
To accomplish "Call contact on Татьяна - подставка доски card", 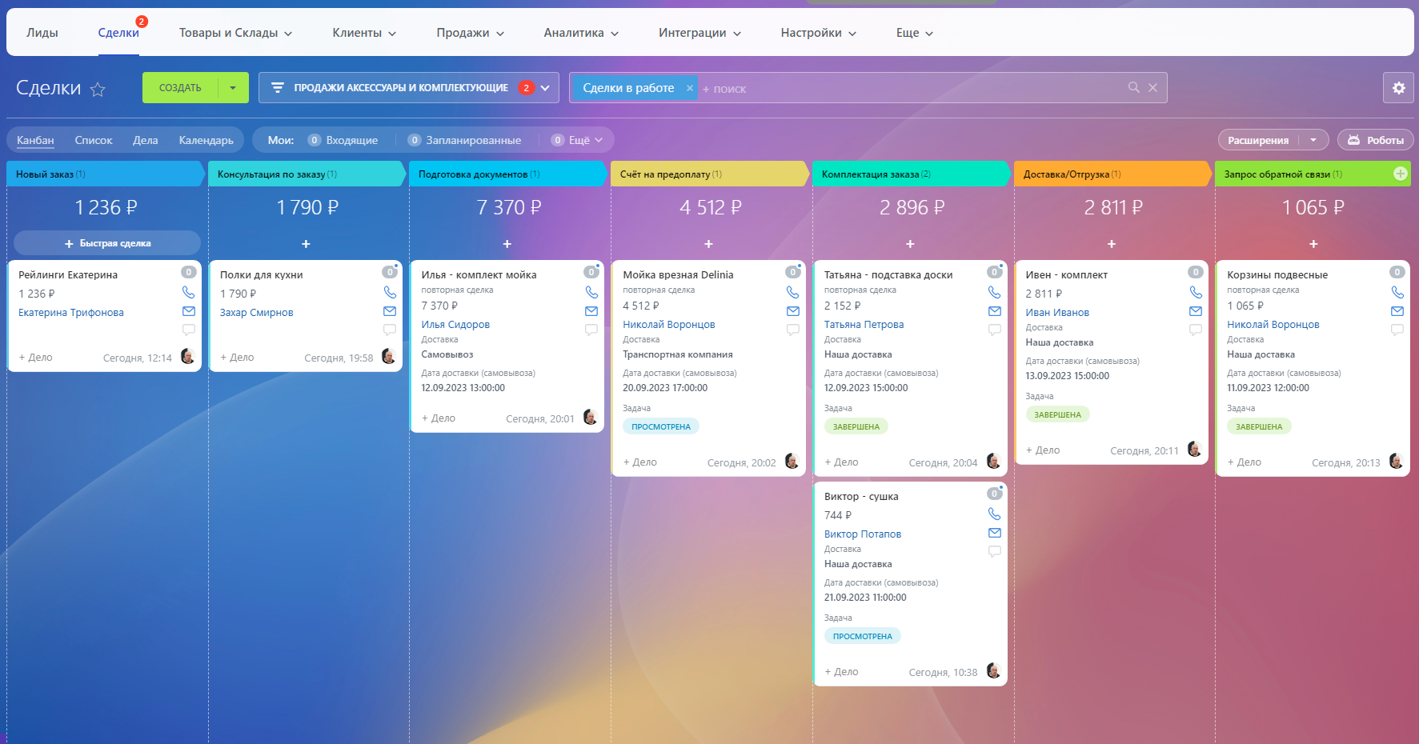I will pyautogui.click(x=995, y=292).
